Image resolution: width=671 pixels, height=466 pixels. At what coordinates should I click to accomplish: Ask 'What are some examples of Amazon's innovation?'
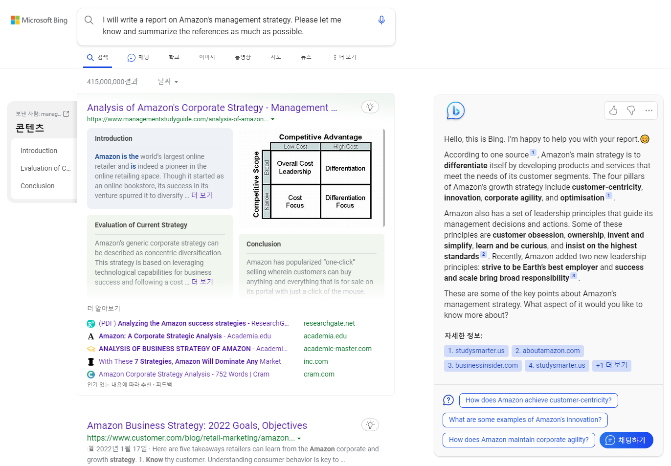(525, 420)
